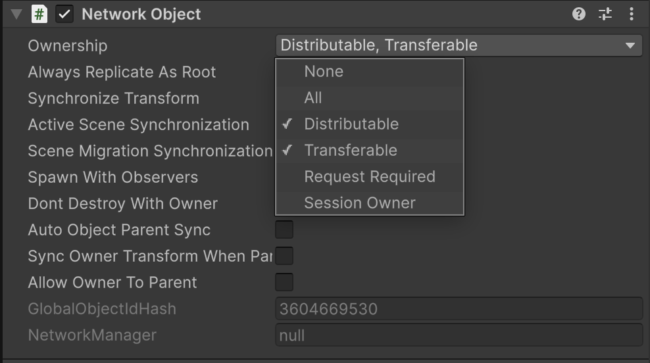
Task: Click the Network Object script icon
Action: pos(39,14)
